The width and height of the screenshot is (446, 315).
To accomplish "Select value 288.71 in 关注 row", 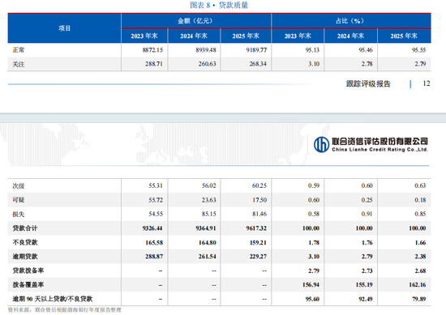I will (x=154, y=64).
